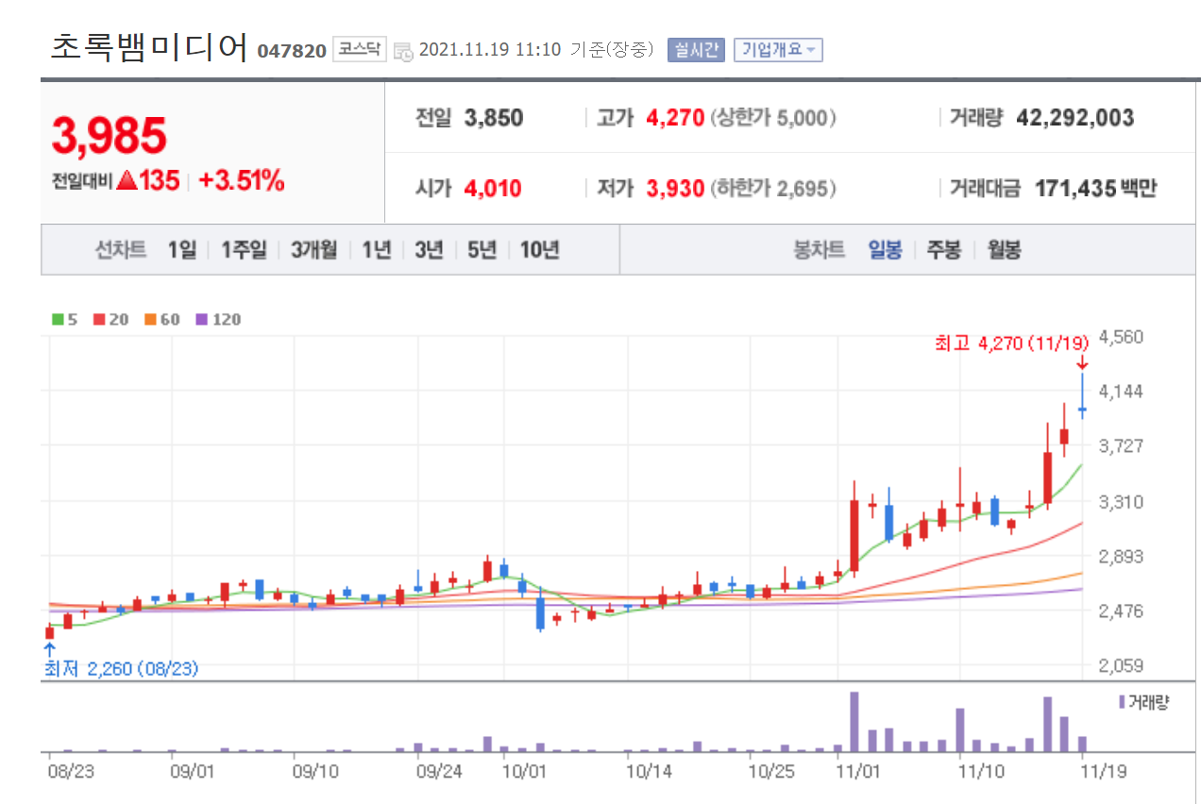This screenshot has width=1201, height=804.
Task: Switch to 월봉 monthly candle chart
Action: 1004,250
